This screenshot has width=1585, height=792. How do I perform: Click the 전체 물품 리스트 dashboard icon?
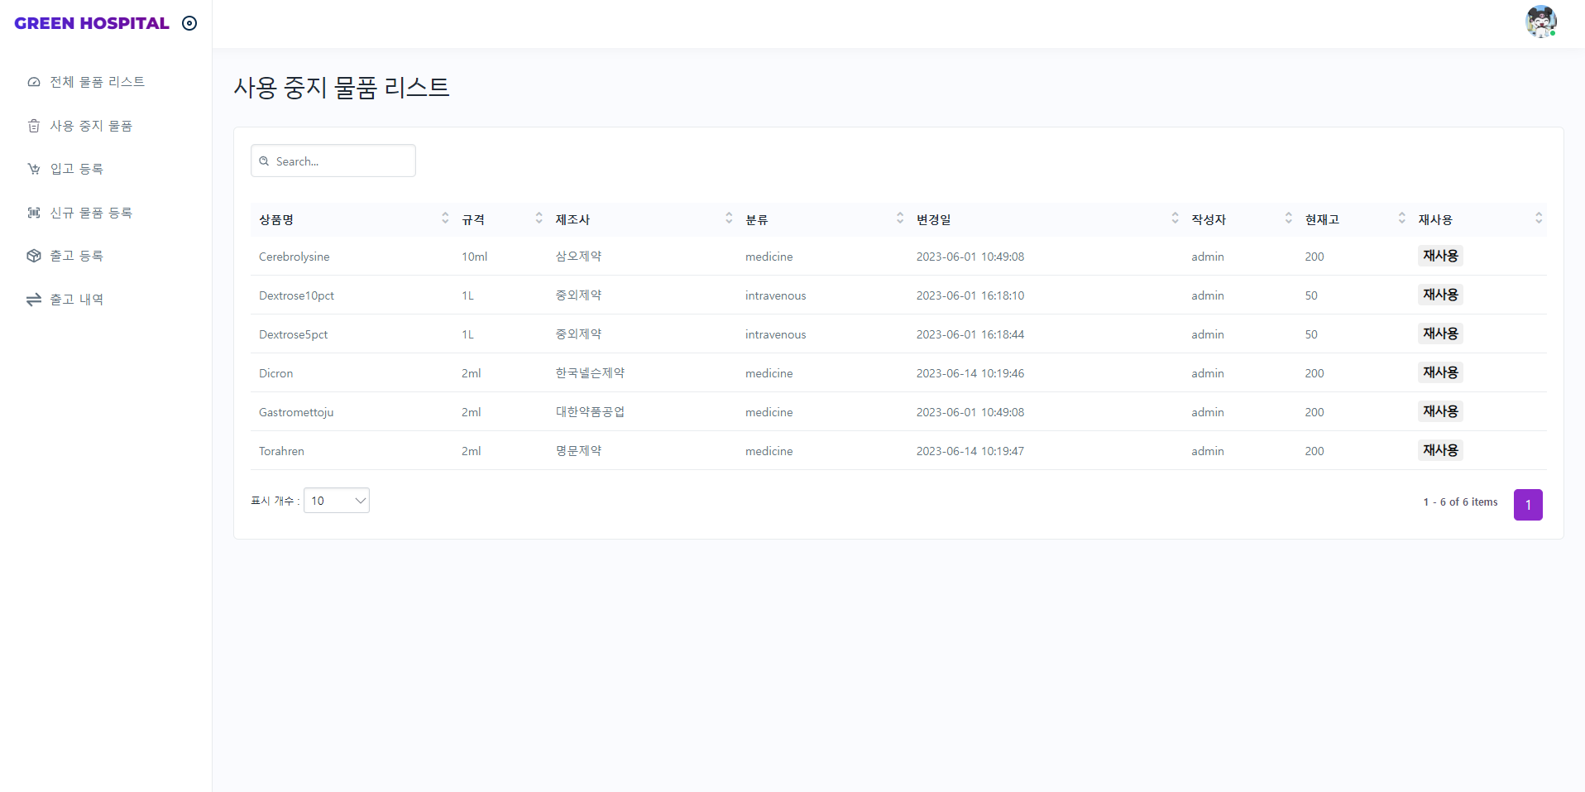(34, 82)
